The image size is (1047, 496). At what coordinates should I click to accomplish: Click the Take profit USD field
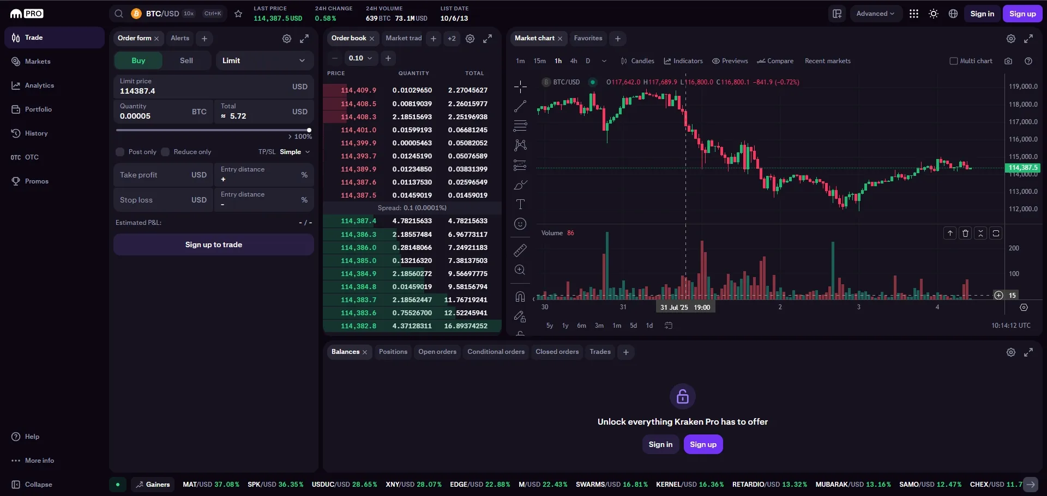pyautogui.click(x=163, y=175)
